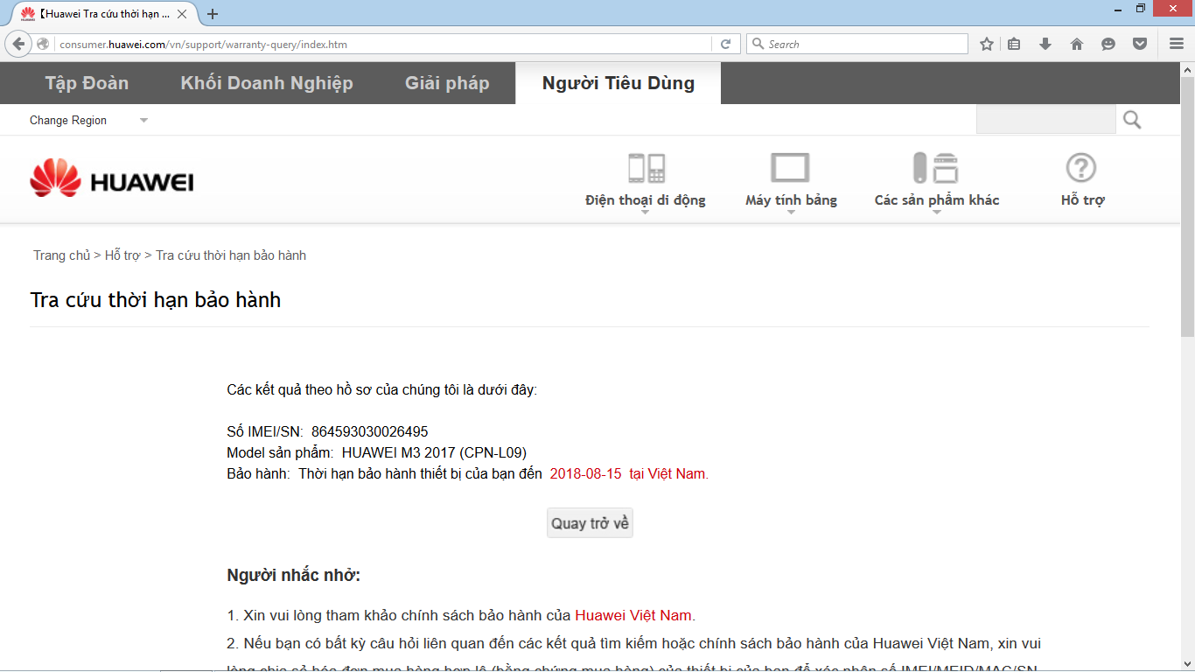Reload the page with the refresh icon
Screen dimensions: 1195x672
pos(725,44)
